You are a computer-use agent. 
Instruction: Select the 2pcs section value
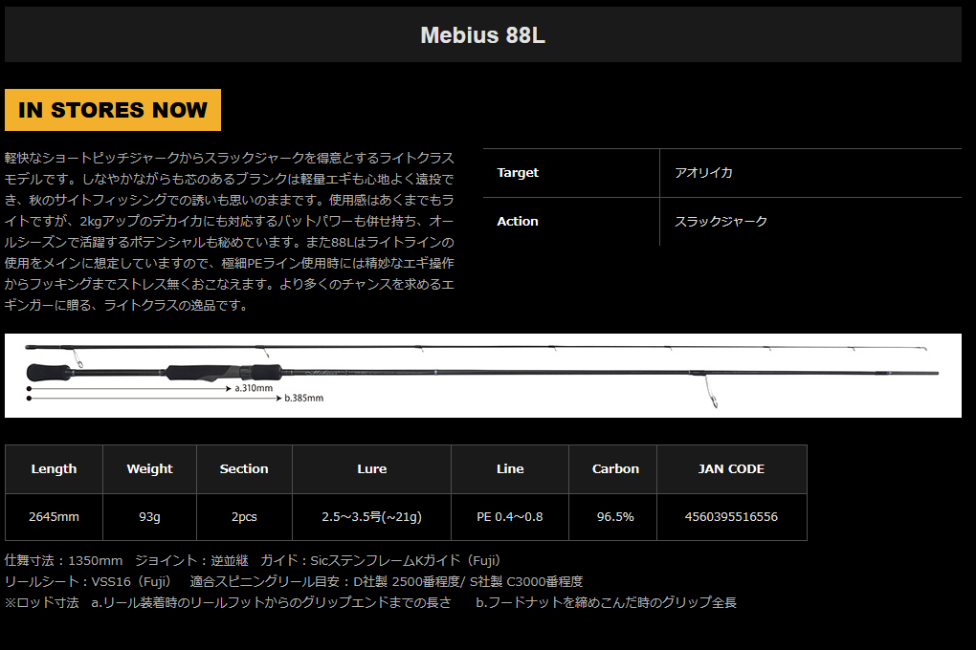pos(244,517)
